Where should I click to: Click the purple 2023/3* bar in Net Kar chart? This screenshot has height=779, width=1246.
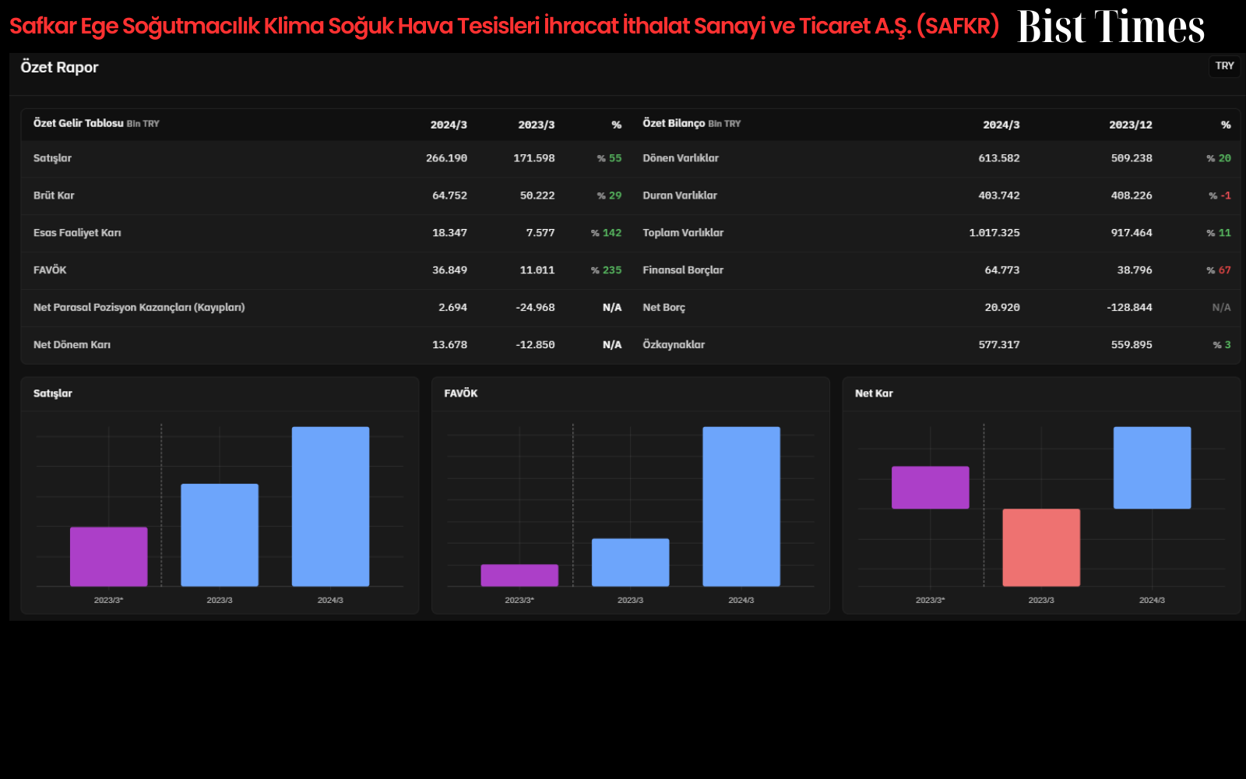click(x=931, y=488)
